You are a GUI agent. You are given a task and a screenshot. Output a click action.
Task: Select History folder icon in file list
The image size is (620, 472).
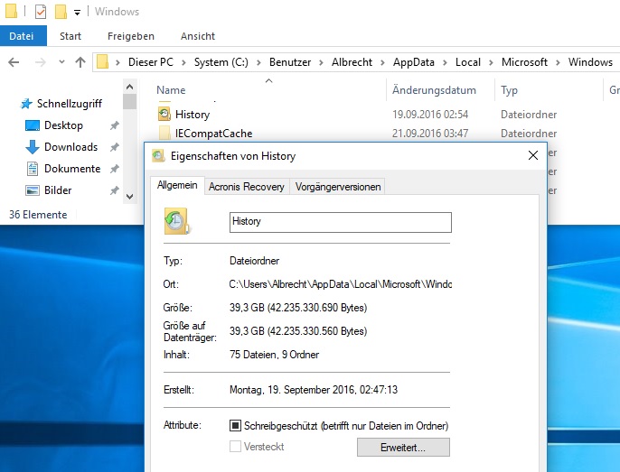(x=164, y=114)
